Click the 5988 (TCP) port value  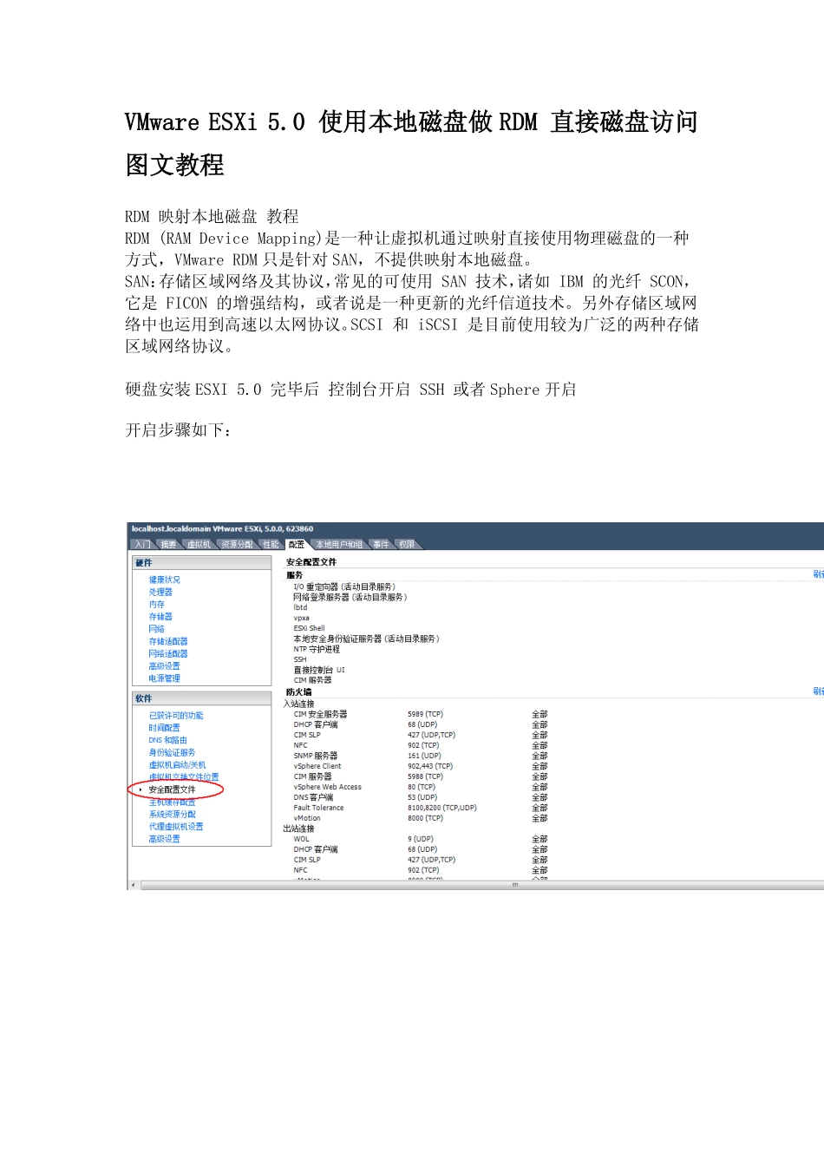[425, 776]
